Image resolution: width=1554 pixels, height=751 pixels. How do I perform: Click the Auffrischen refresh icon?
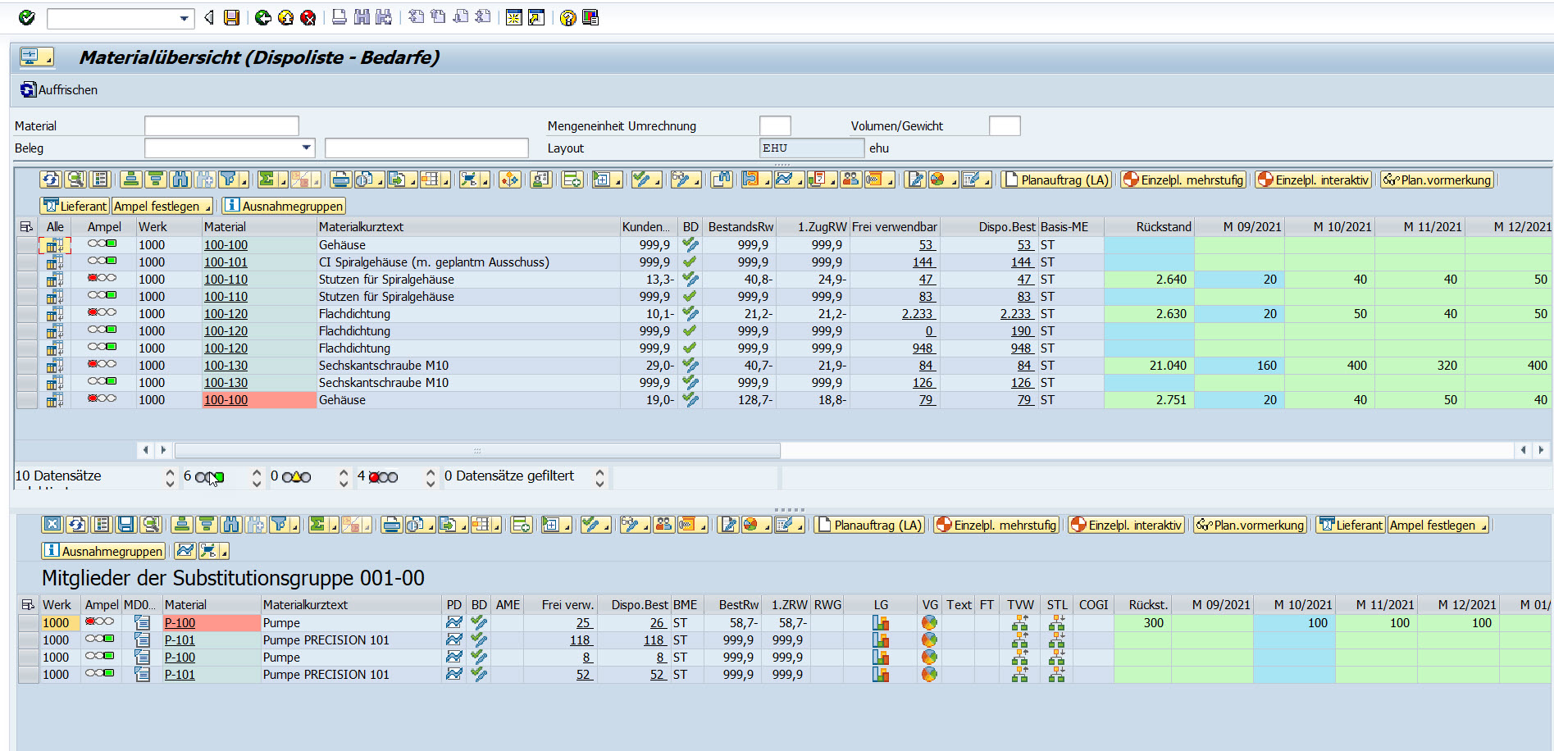coord(29,90)
